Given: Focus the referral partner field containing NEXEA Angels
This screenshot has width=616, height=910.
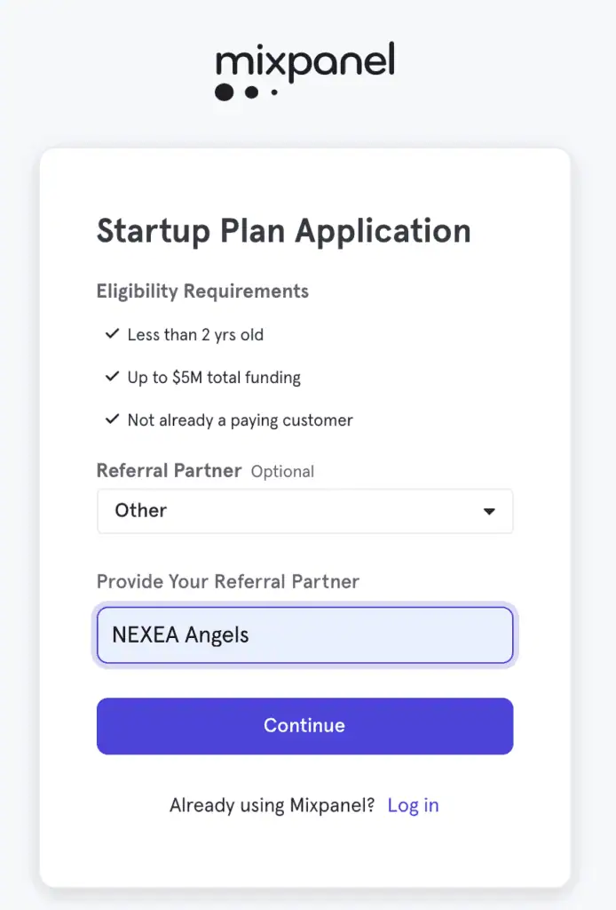Looking at the screenshot, I should coord(304,635).
